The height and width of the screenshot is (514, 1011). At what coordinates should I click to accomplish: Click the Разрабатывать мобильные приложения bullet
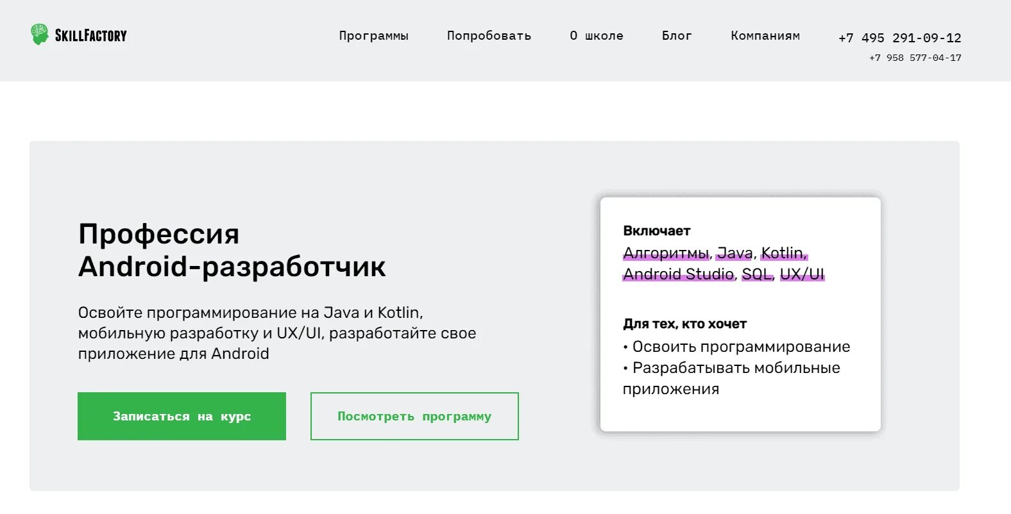pos(731,378)
